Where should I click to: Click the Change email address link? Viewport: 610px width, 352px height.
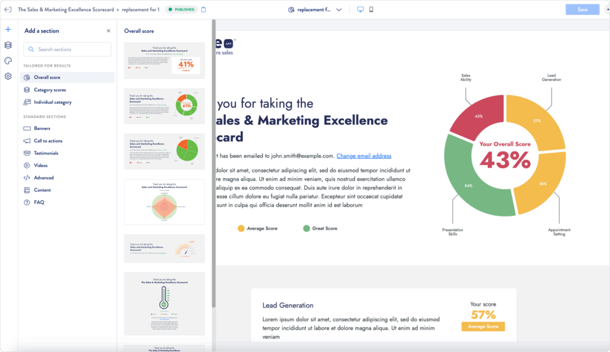(363, 156)
